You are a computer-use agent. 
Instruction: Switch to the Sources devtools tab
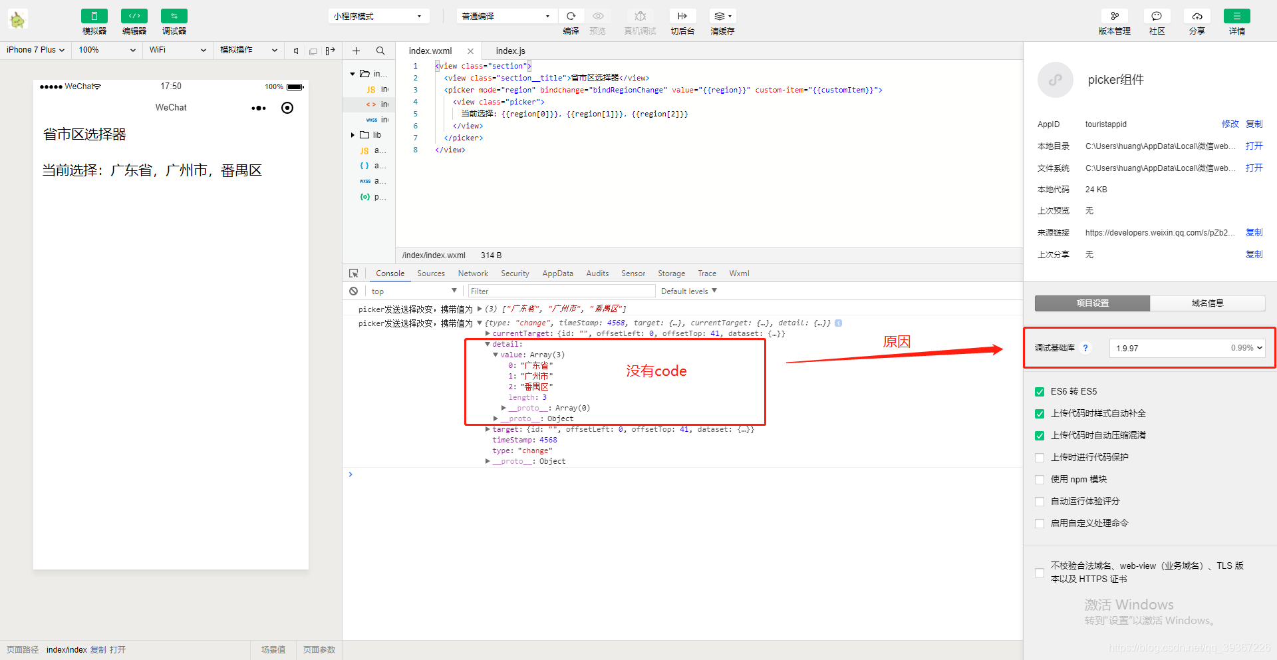click(x=431, y=273)
